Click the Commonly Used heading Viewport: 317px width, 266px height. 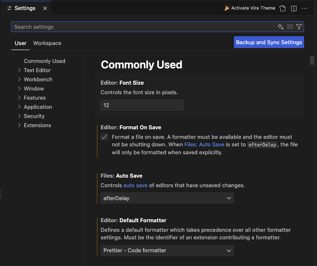(141, 65)
